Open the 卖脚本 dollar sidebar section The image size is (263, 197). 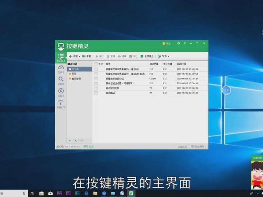pos(61,93)
